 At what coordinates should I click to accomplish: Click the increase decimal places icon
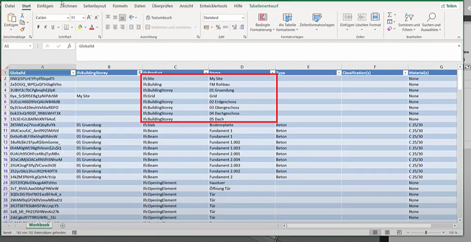click(x=234, y=27)
